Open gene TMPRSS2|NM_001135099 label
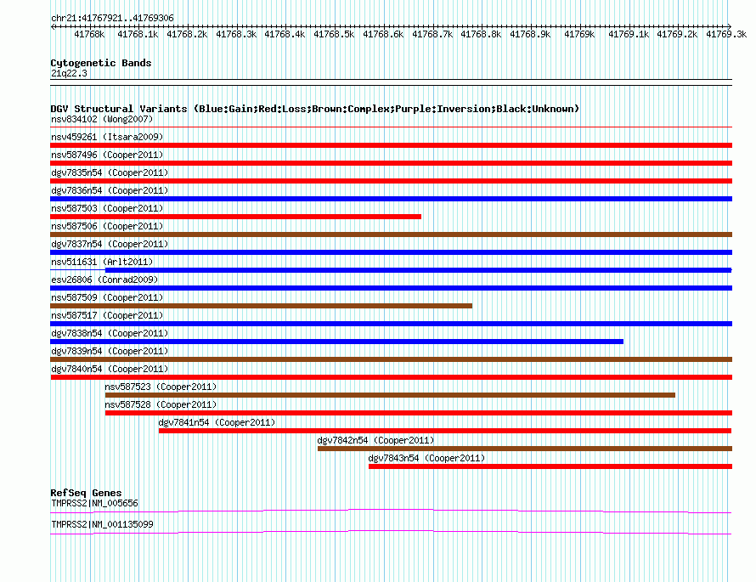The width and height of the screenshot is (756, 582). pos(102,524)
